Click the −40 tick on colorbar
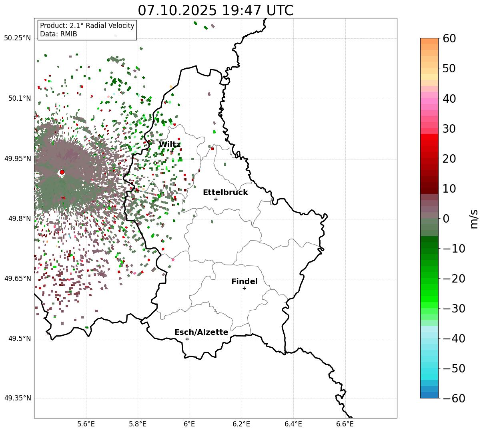 point(454,338)
